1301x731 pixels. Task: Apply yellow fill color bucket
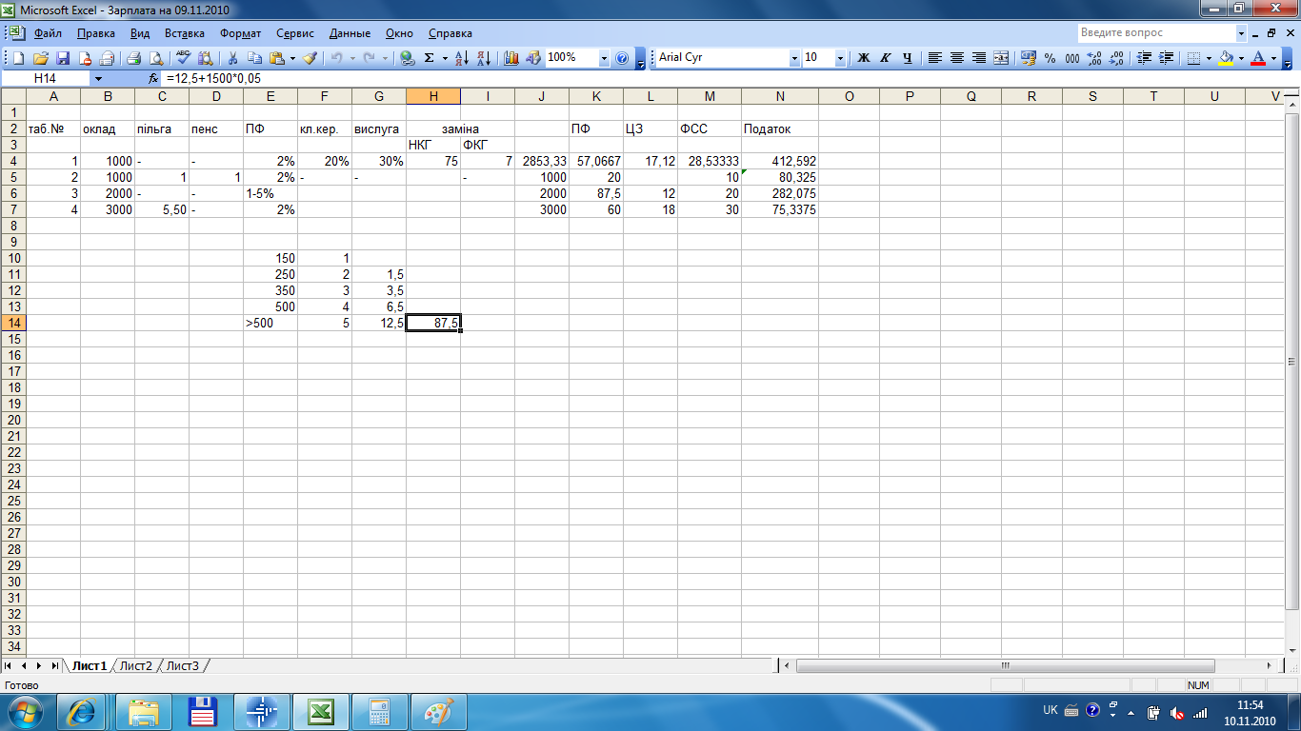[x=1227, y=58]
